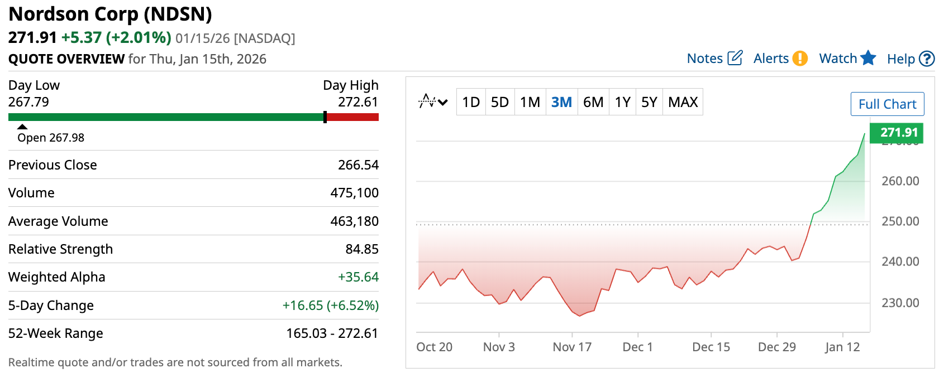Screen dimensions: 944x378
Task: Click the Notes link
Action: (x=704, y=59)
